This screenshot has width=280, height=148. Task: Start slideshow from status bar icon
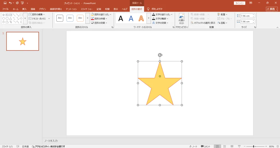(239, 146)
